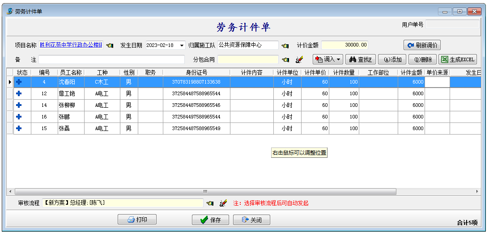489x232 pixels.
Task: Expand the blue plus for 沈春阳 row
Action: (x=19, y=82)
